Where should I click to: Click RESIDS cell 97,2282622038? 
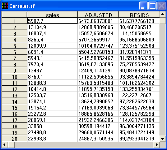click(x=139, y=101)
